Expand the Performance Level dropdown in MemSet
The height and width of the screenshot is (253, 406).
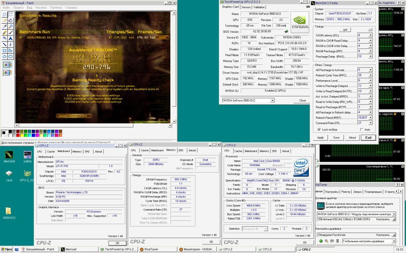point(370,81)
